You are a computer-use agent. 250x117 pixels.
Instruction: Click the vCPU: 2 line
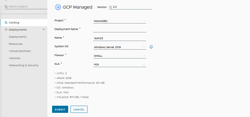(61, 73)
